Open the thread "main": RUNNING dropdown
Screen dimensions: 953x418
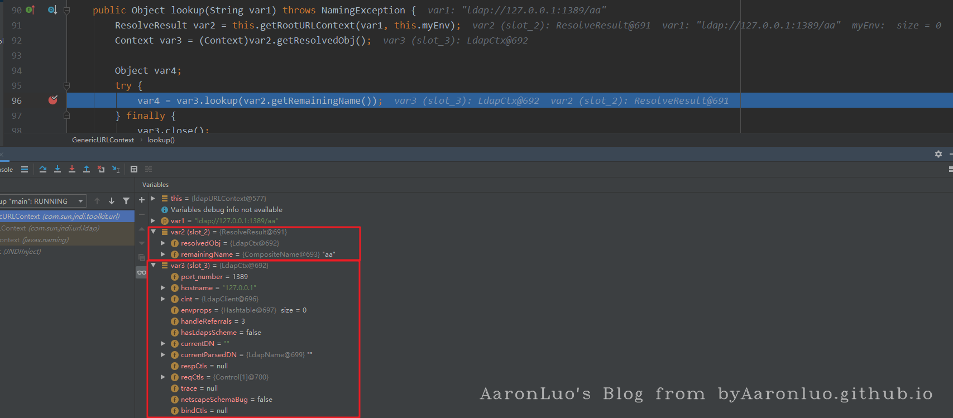coord(81,201)
